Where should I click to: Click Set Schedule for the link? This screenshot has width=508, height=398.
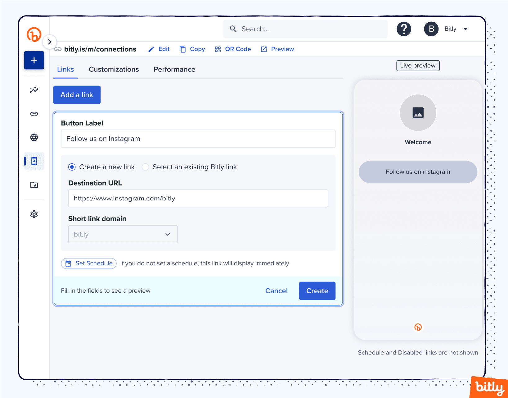(88, 263)
